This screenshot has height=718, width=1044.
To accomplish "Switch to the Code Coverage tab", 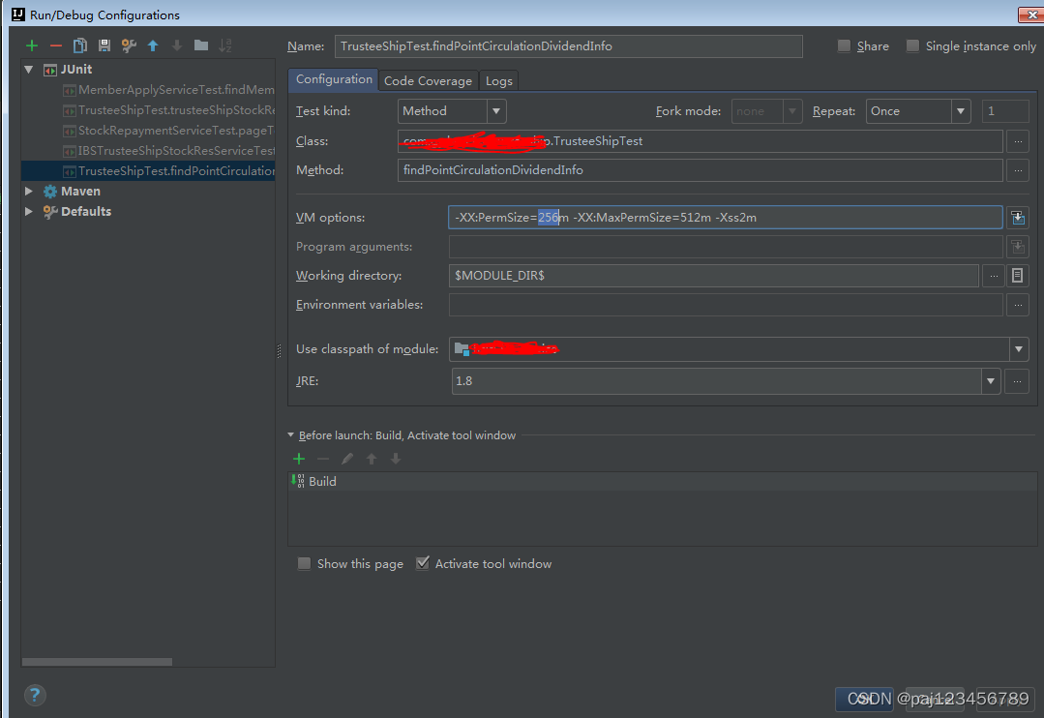I will click(428, 80).
